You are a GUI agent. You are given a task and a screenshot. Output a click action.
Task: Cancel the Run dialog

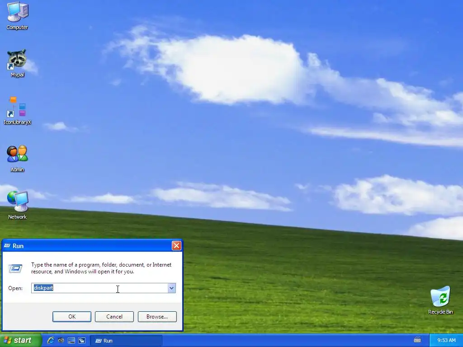click(x=114, y=317)
